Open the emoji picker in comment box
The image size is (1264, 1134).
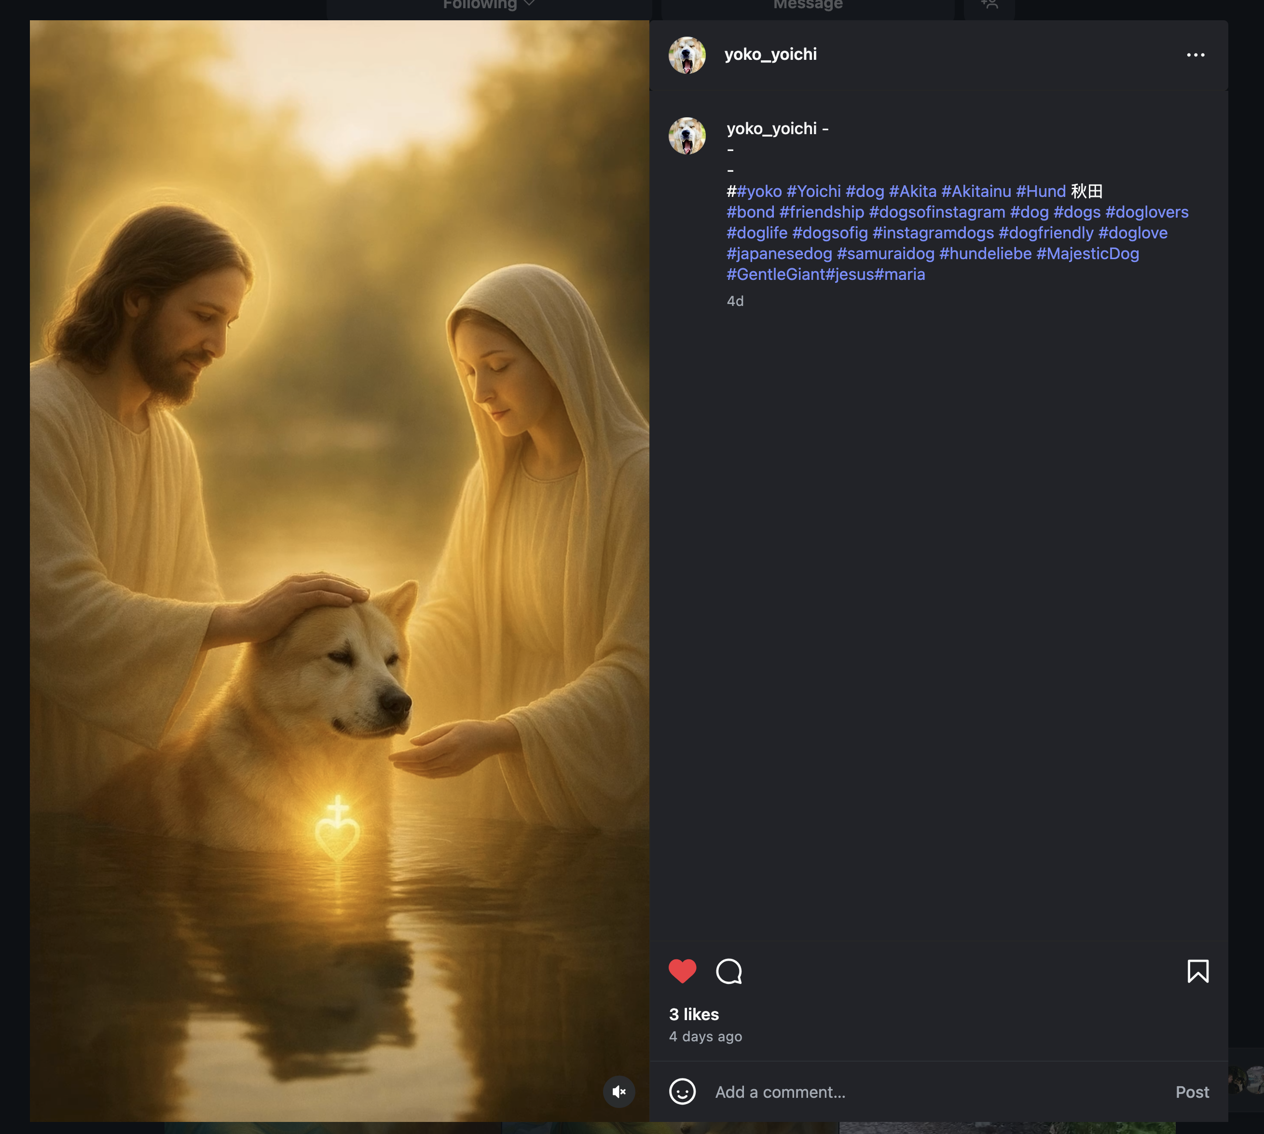pos(682,1092)
